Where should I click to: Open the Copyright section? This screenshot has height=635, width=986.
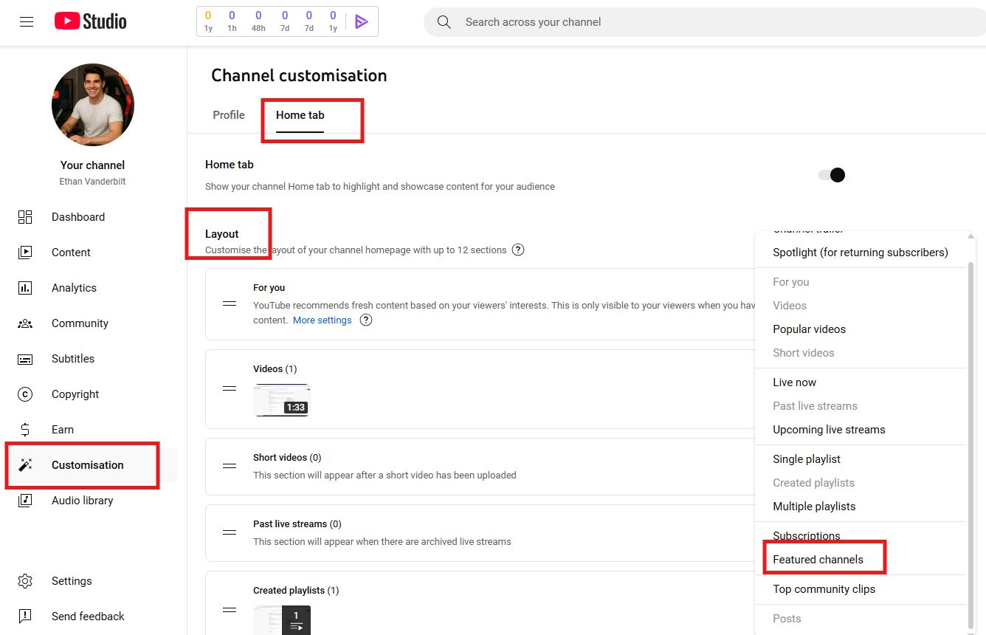coord(76,394)
